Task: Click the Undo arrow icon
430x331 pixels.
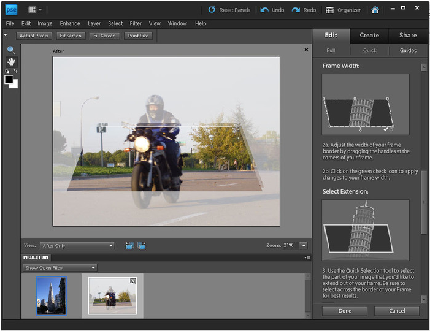Action: click(x=264, y=10)
